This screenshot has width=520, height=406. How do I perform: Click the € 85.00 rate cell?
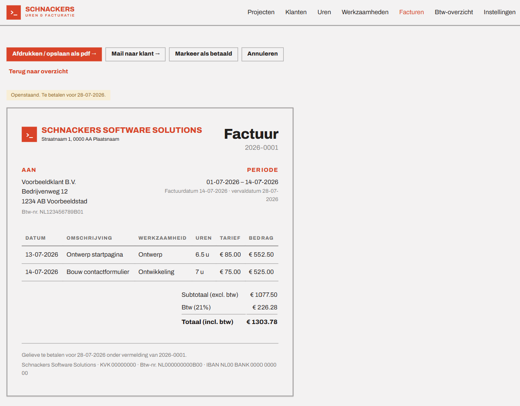230,255
